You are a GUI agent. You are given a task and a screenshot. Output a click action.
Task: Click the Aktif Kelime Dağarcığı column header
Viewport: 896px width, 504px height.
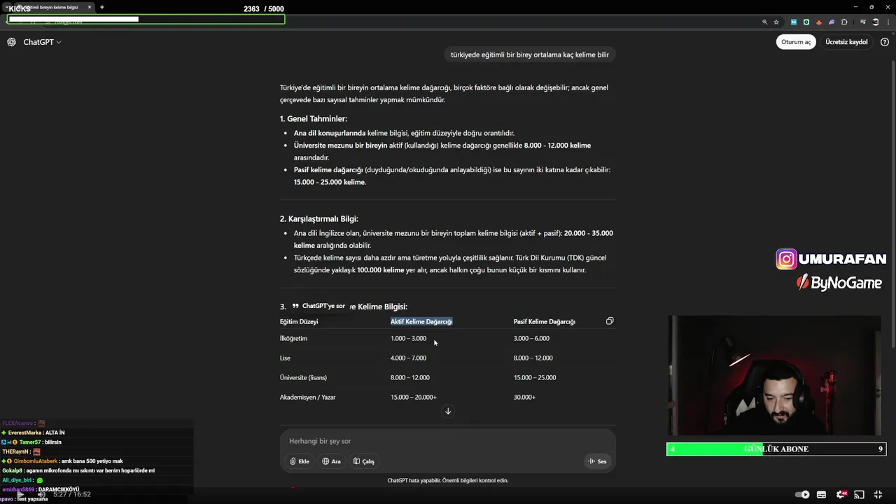(x=421, y=321)
